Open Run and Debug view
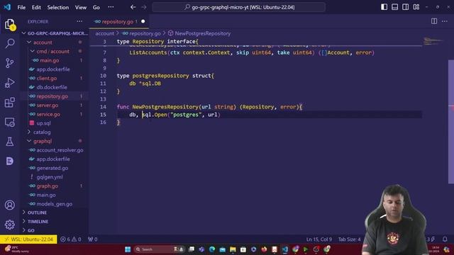Screen dimensions: 454x255 [x=10, y=83]
